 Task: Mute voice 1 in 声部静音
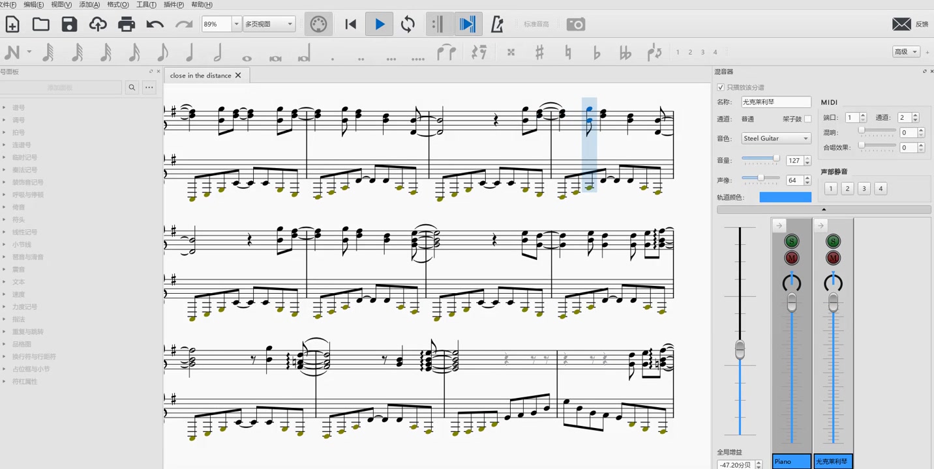(x=830, y=189)
